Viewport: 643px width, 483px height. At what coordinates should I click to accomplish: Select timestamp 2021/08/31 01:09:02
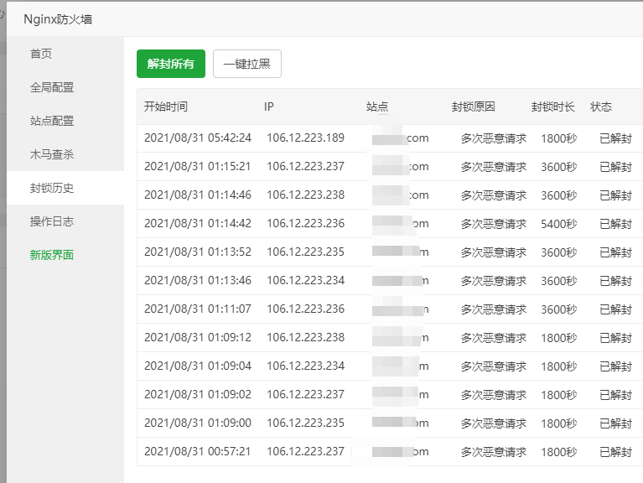(198, 394)
